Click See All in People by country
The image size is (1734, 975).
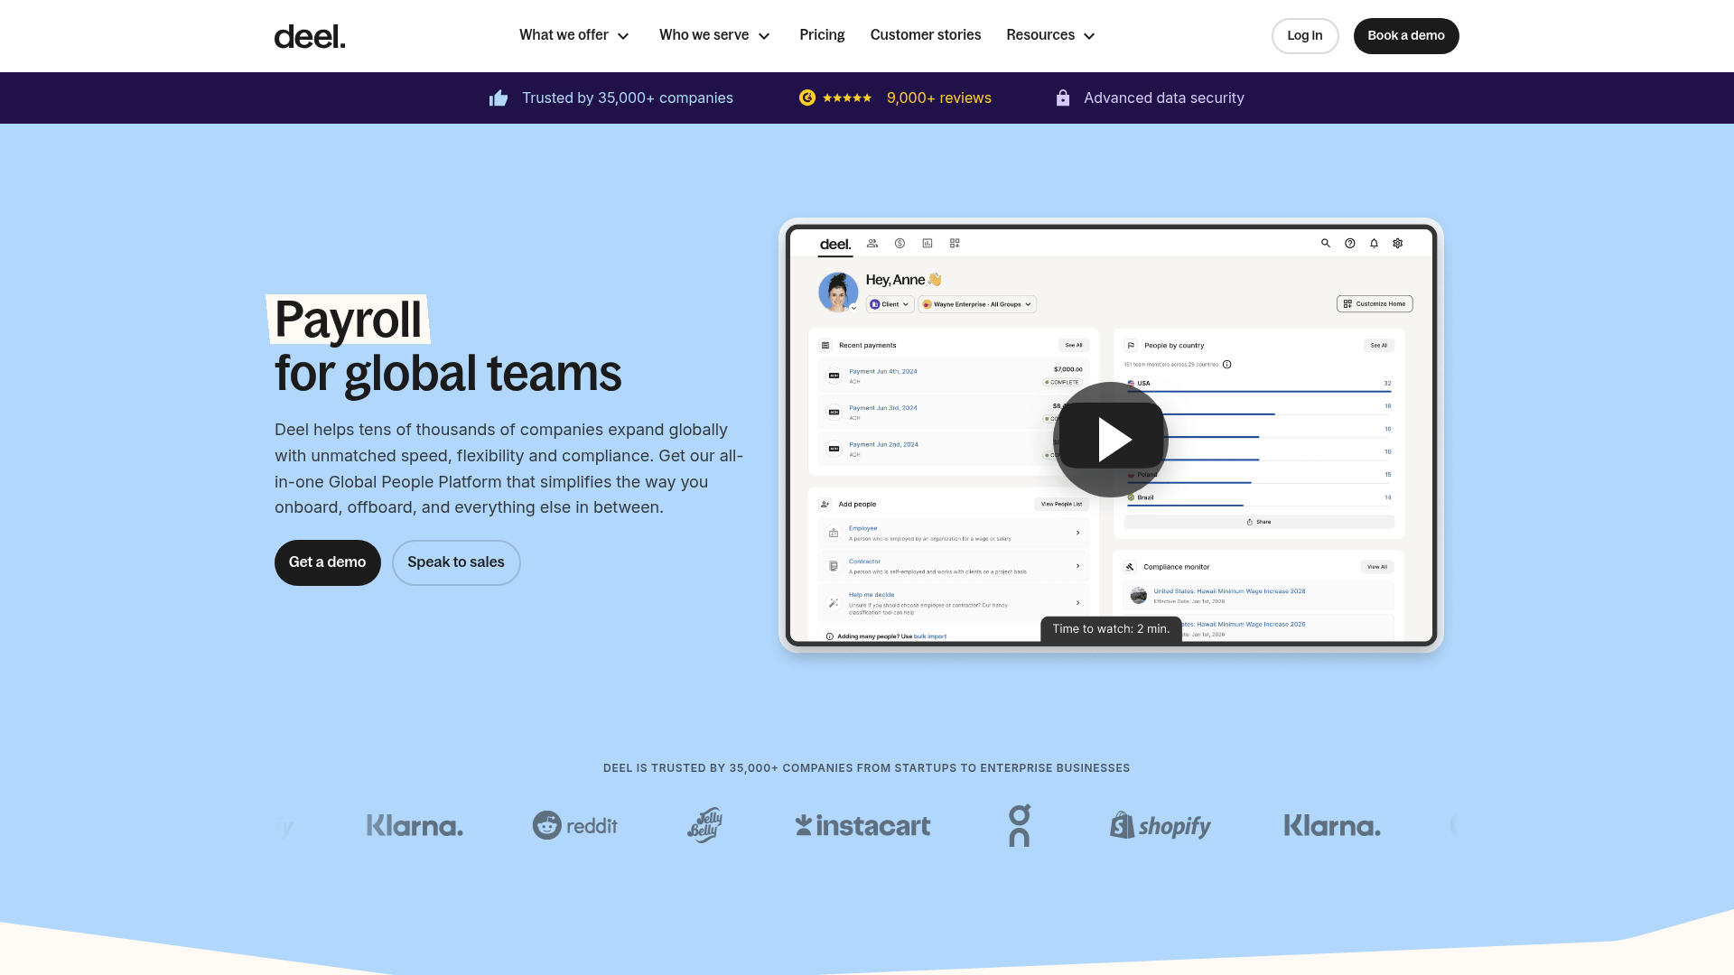coord(1379,345)
